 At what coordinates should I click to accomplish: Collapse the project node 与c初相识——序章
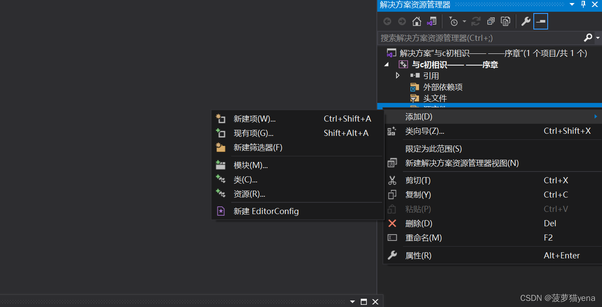click(x=386, y=65)
